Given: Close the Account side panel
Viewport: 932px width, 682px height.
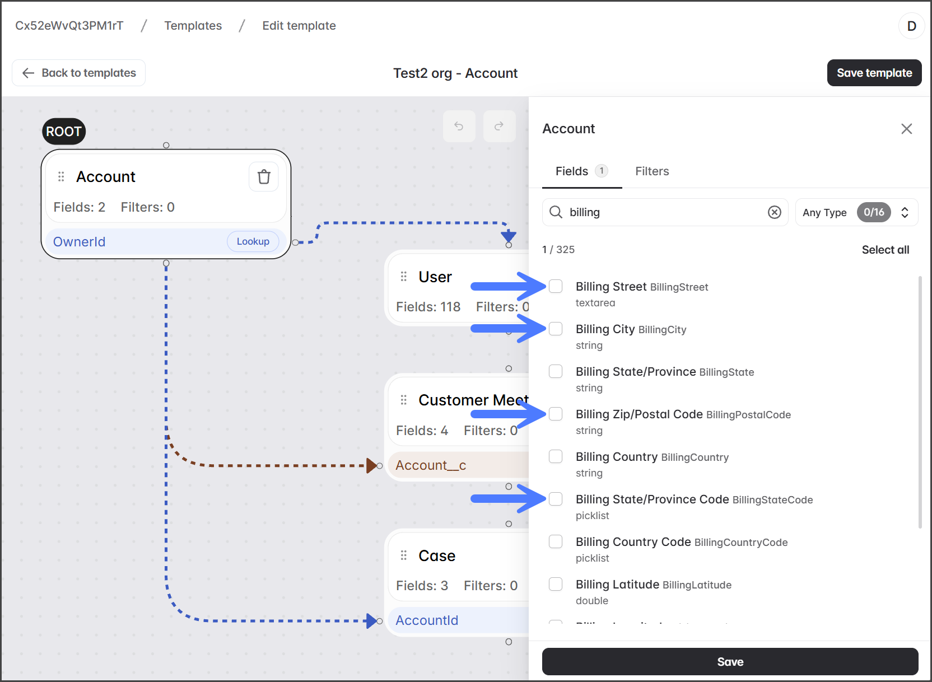Looking at the screenshot, I should click(x=906, y=129).
